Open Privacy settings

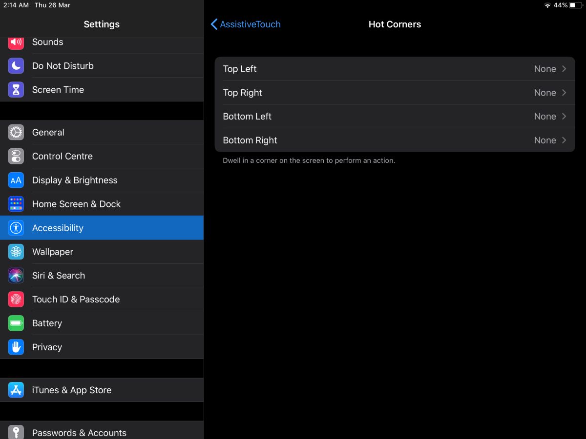pyautogui.click(x=102, y=347)
